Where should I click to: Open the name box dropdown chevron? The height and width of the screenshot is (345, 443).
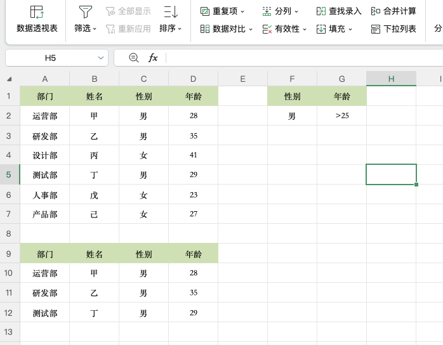click(100, 58)
